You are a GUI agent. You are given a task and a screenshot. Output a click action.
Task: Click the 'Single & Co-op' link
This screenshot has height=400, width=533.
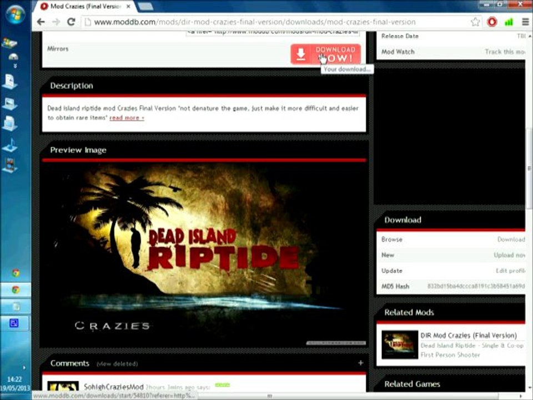503,346
